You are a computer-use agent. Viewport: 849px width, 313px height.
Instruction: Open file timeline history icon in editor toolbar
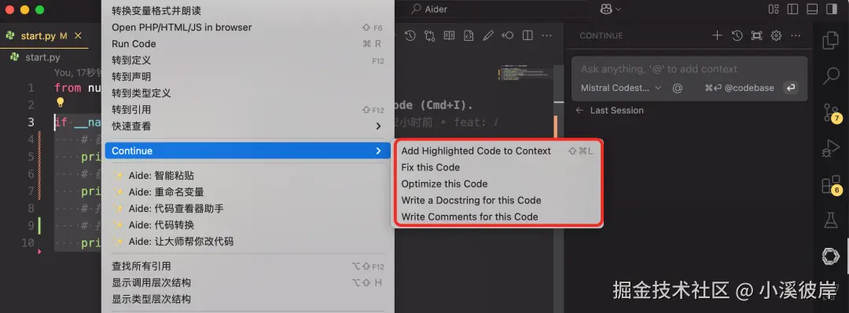point(410,35)
